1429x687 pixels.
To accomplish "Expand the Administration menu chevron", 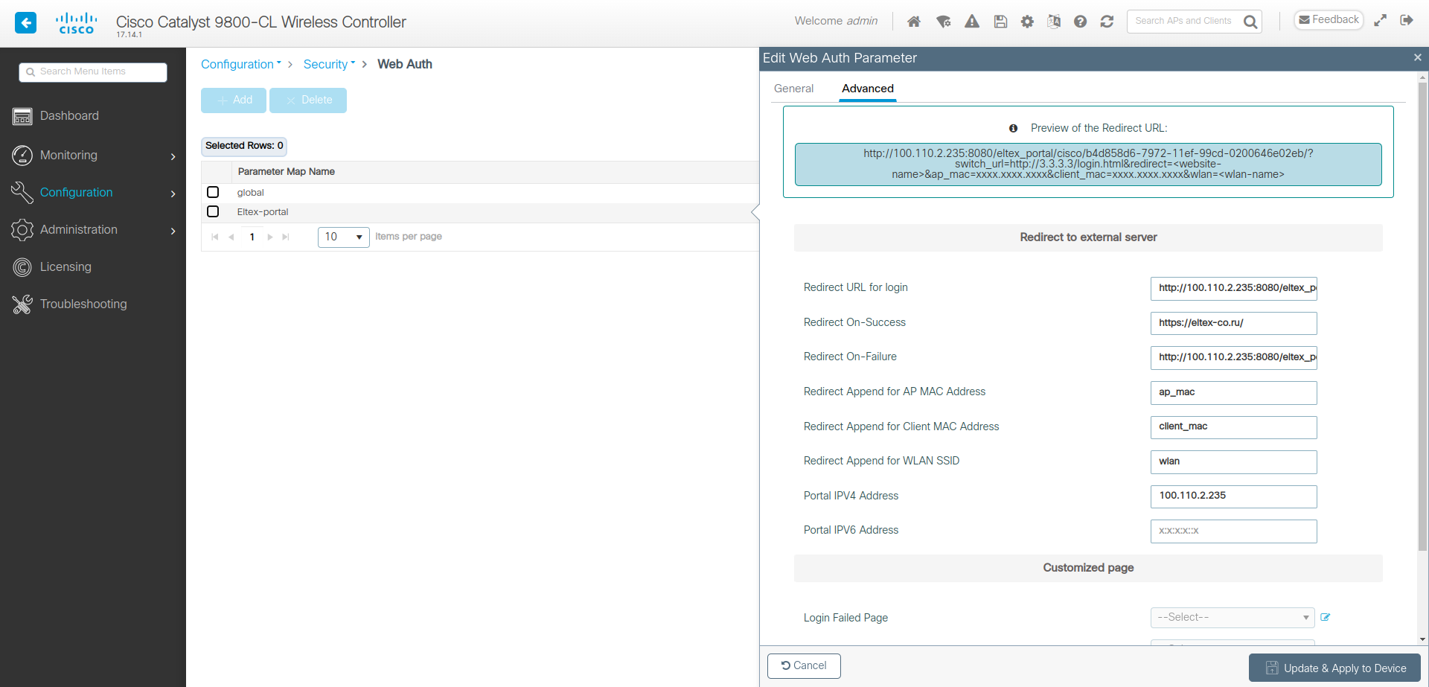I will (x=173, y=231).
